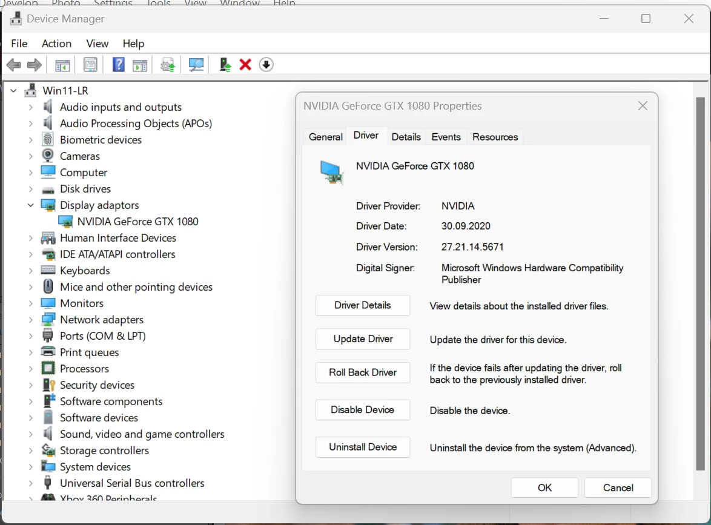This screenshot has width=711, height=525.
Task: Click the Universal Serial Bus controllers icon
Action: [48, 483]
